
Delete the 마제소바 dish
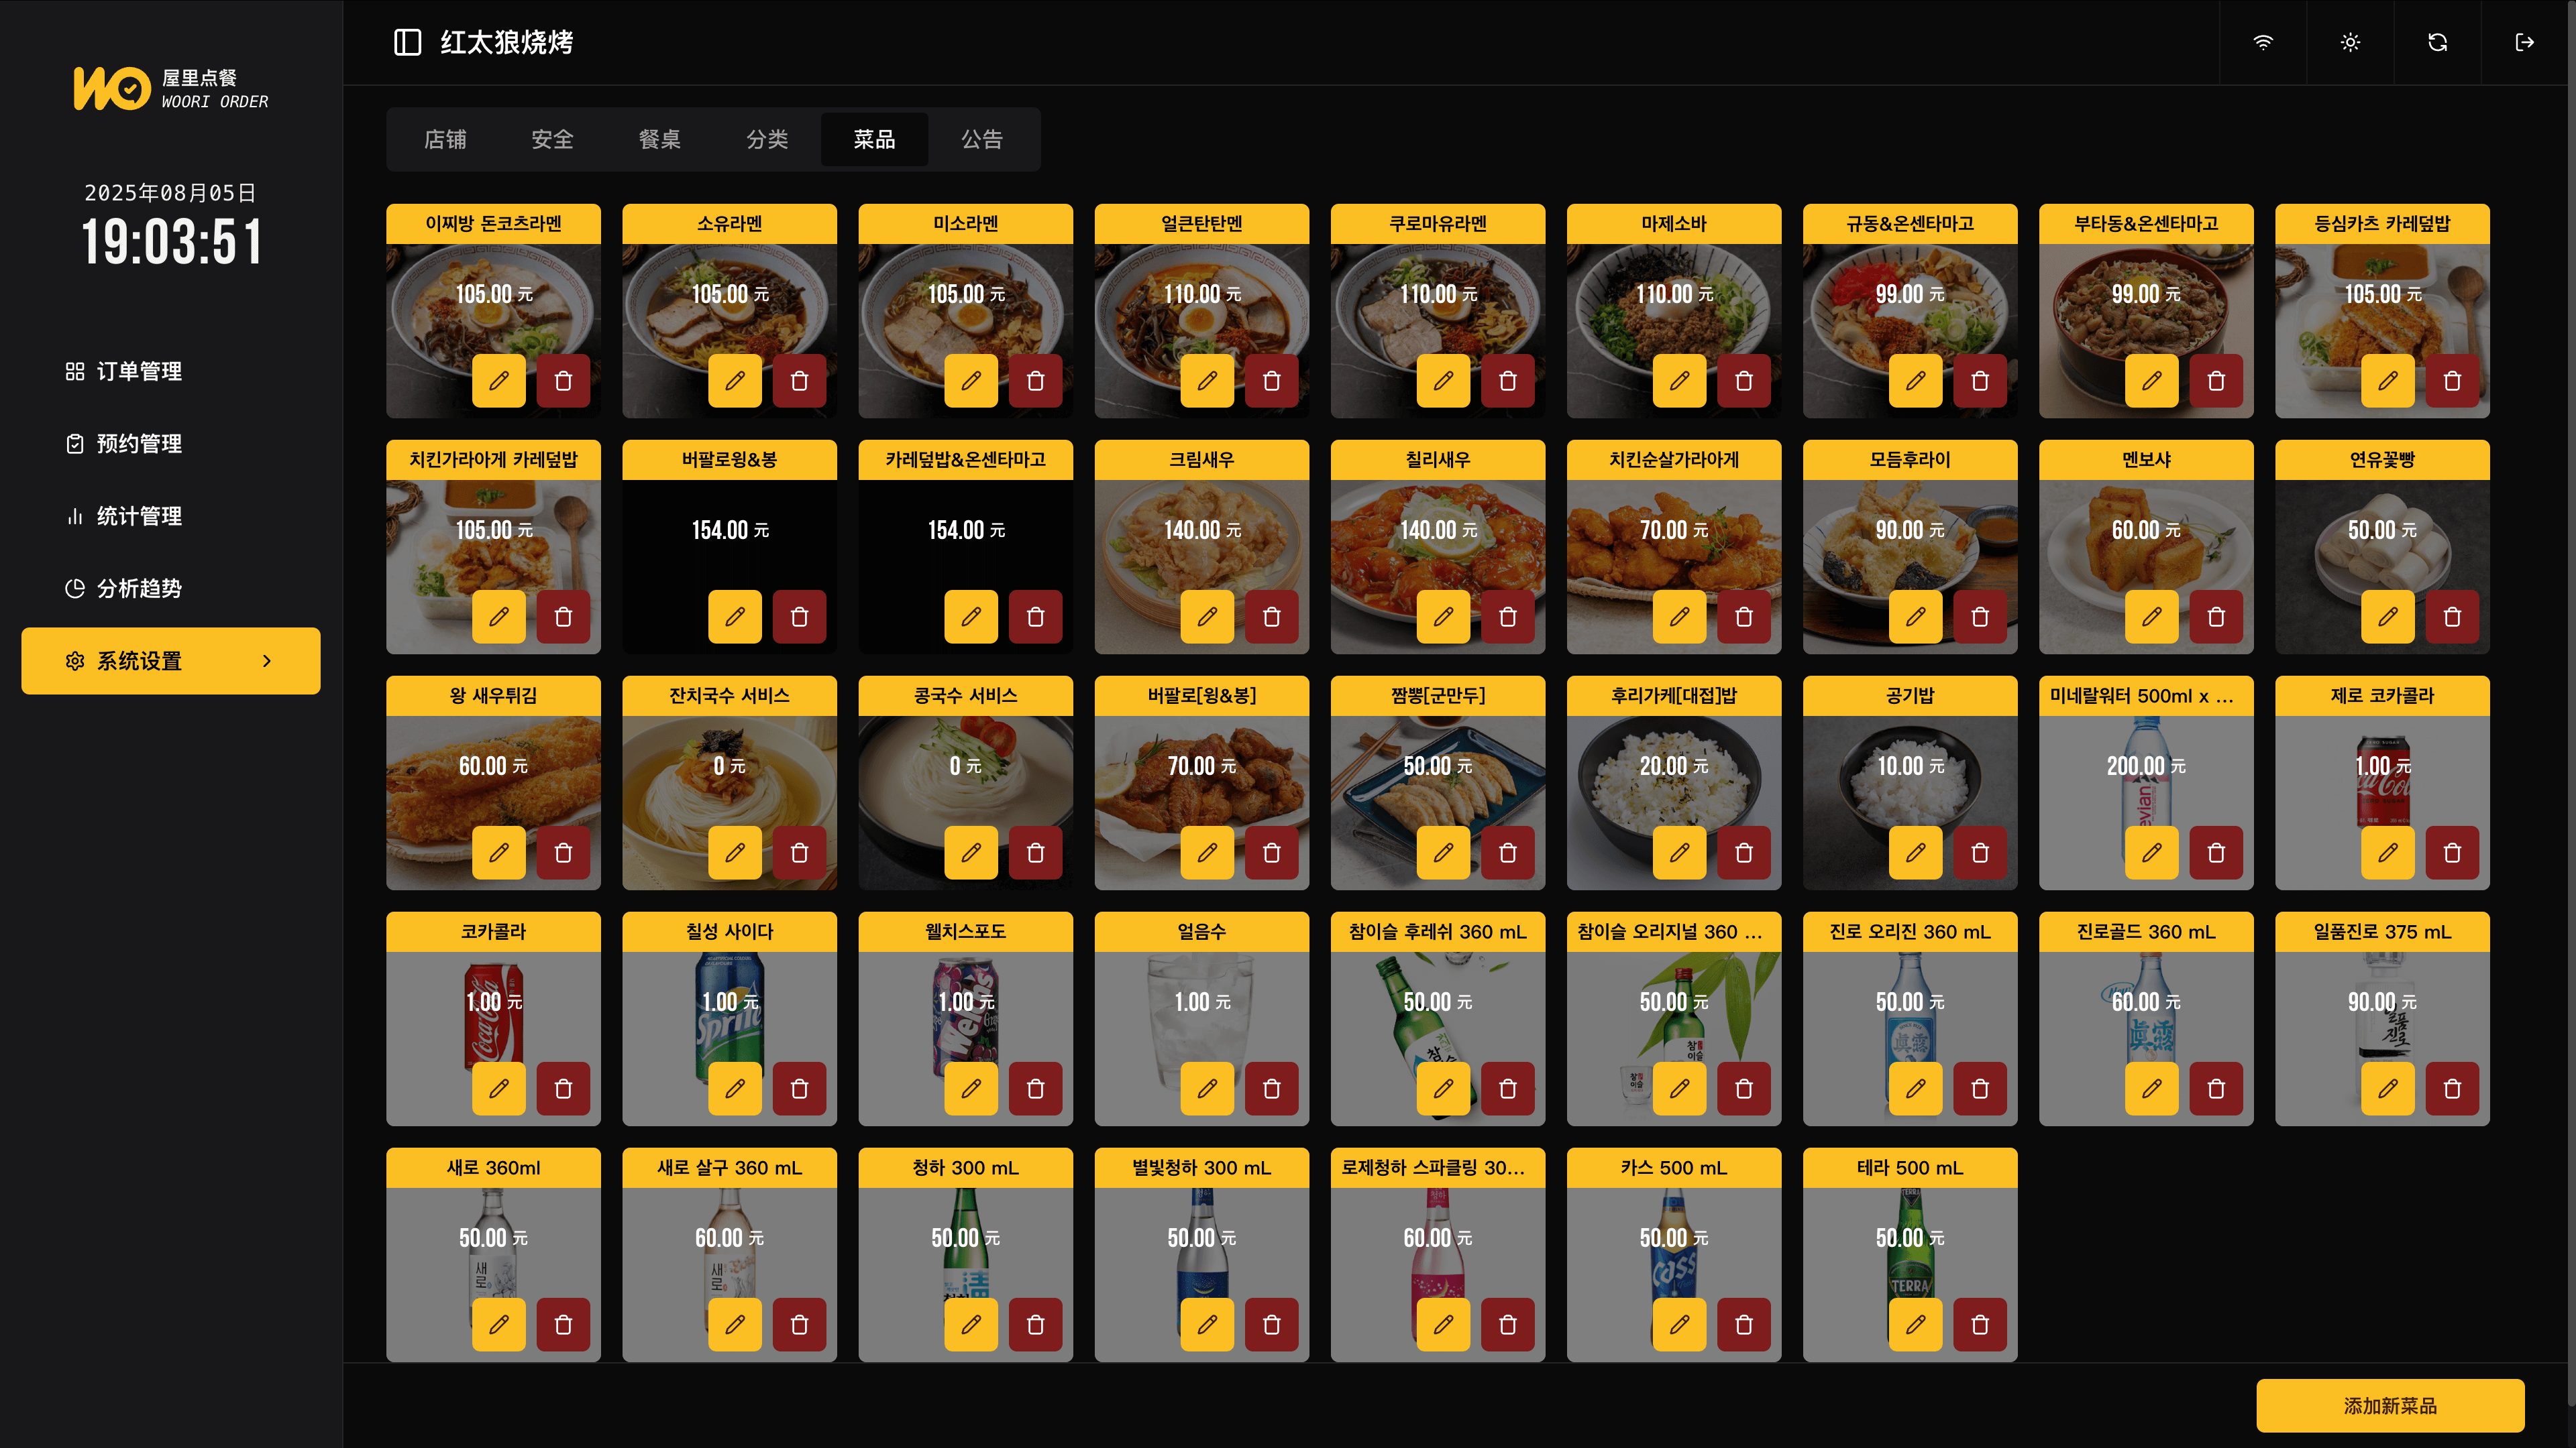tap(1744, 381)
